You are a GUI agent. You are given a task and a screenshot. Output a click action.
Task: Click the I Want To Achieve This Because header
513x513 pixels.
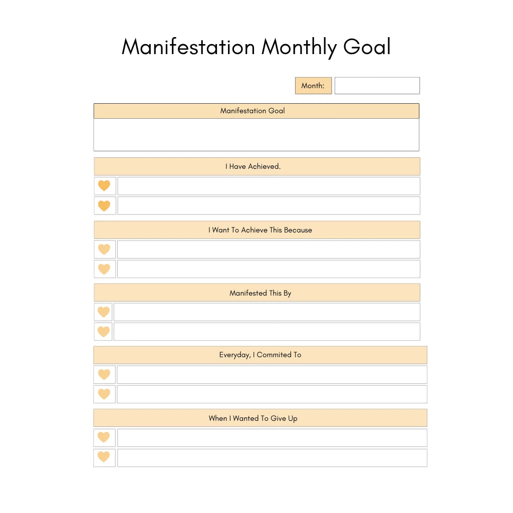pos(256,230)
